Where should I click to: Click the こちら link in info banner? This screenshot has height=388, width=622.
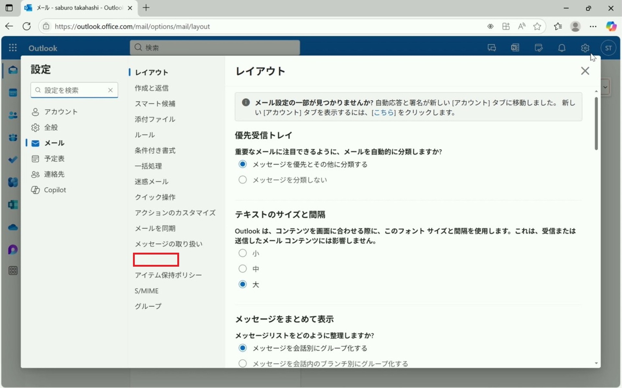pos(384,113)
